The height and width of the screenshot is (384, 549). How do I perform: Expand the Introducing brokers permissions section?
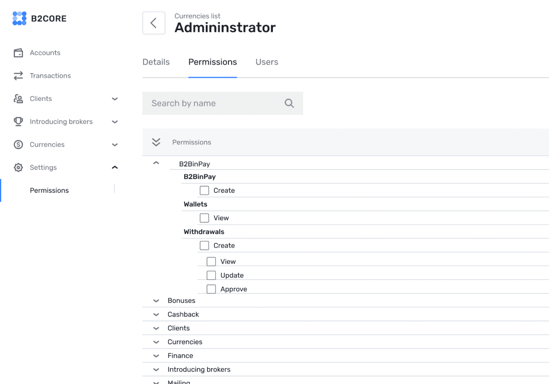(x=156, y=369)
